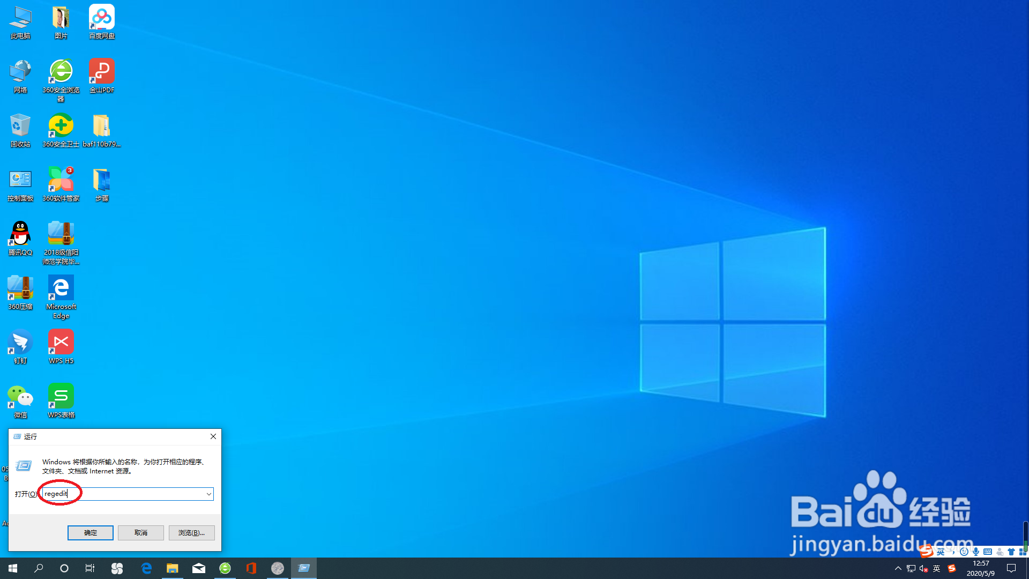
Task: Click the 运行 dialog title icon
Action: click(x=17, y=436)
